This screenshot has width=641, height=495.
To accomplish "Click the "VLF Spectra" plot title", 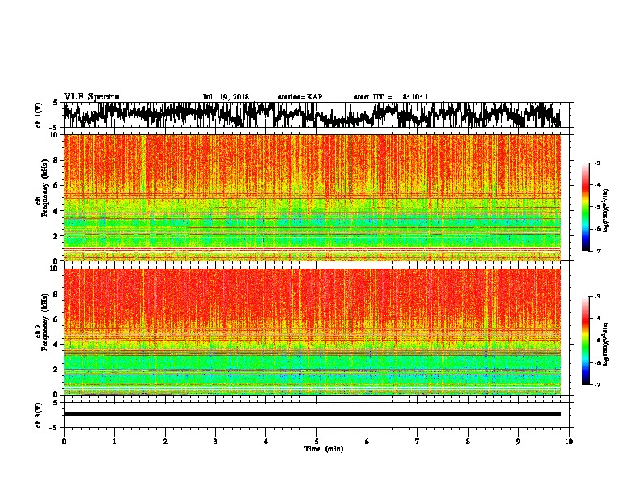I will pyautogui.click(x=91, y=97).
